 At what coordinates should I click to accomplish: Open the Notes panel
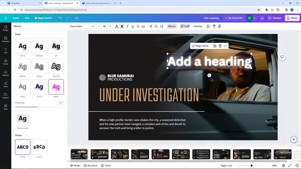(x=75, y=166)
